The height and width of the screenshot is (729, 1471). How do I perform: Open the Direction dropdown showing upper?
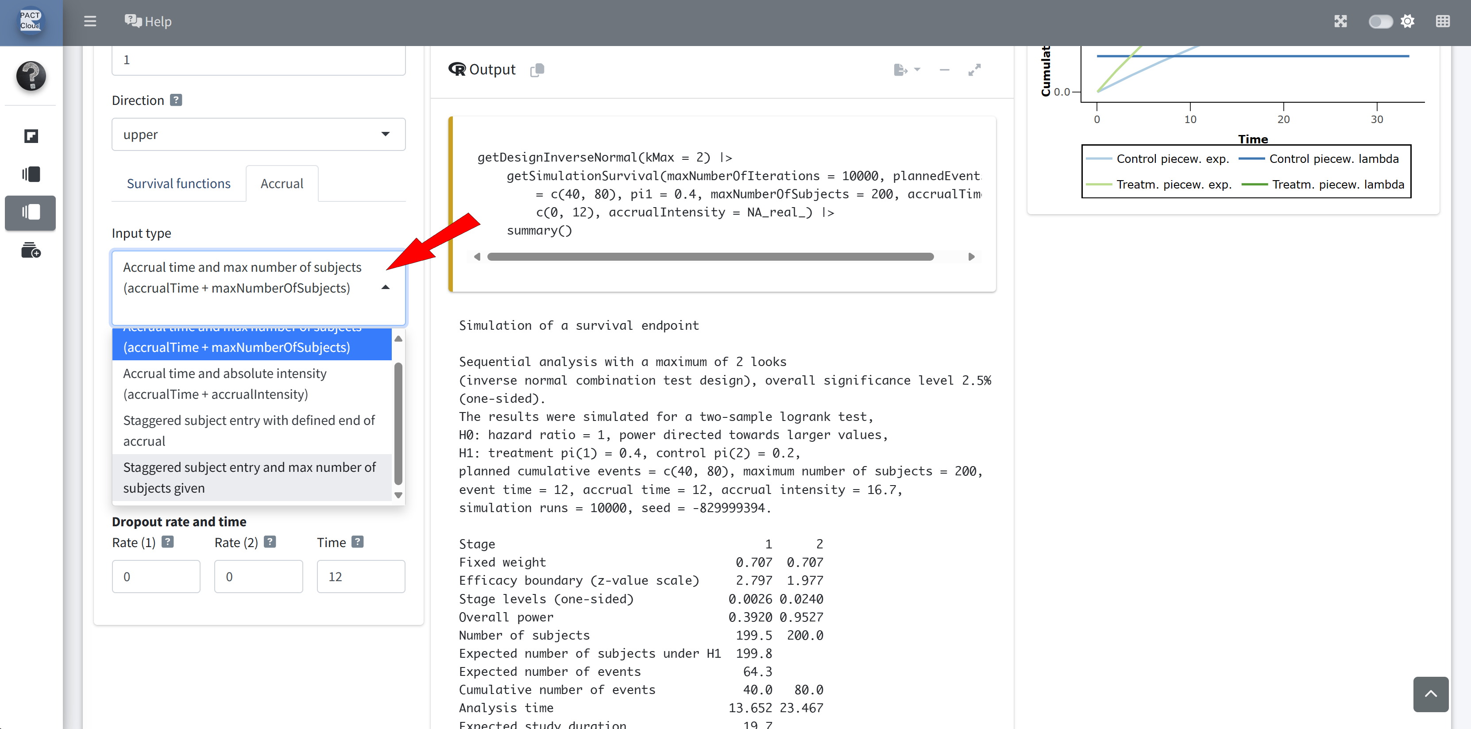258,134
